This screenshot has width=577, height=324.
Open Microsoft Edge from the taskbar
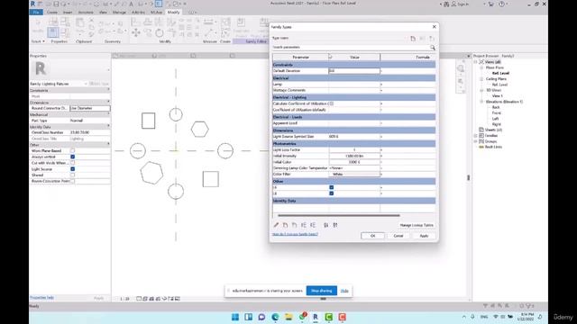(275, 317)
